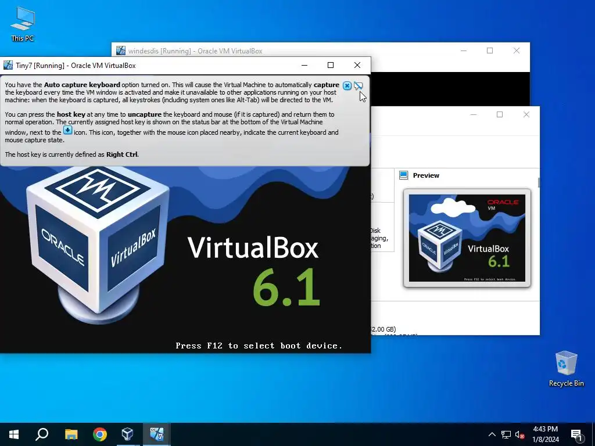Click the Preview section header label

coord(426,175)
